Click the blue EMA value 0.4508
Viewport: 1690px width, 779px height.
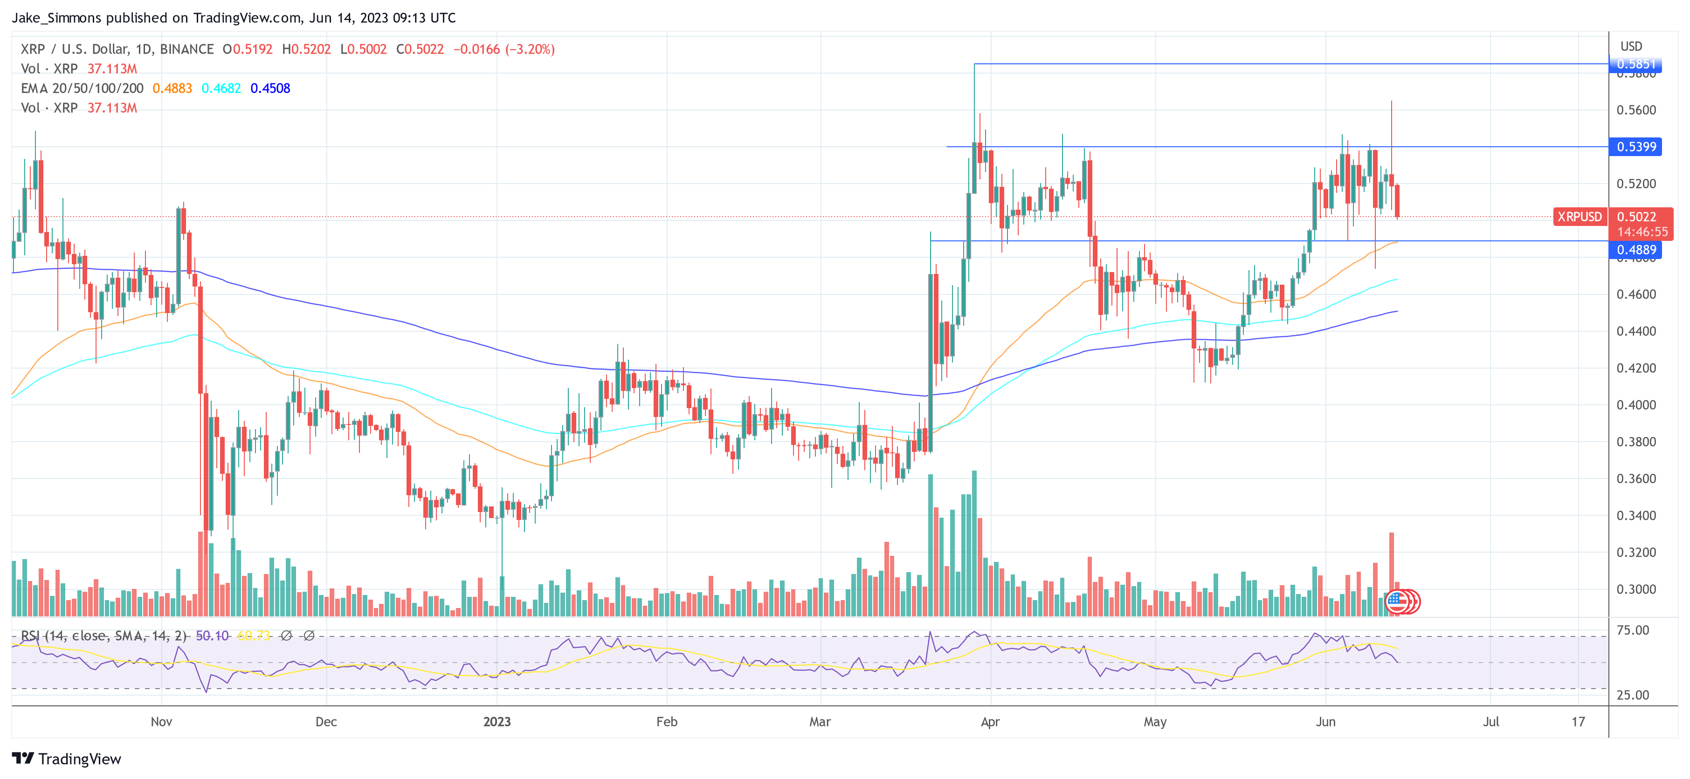(x=270, y=89)
